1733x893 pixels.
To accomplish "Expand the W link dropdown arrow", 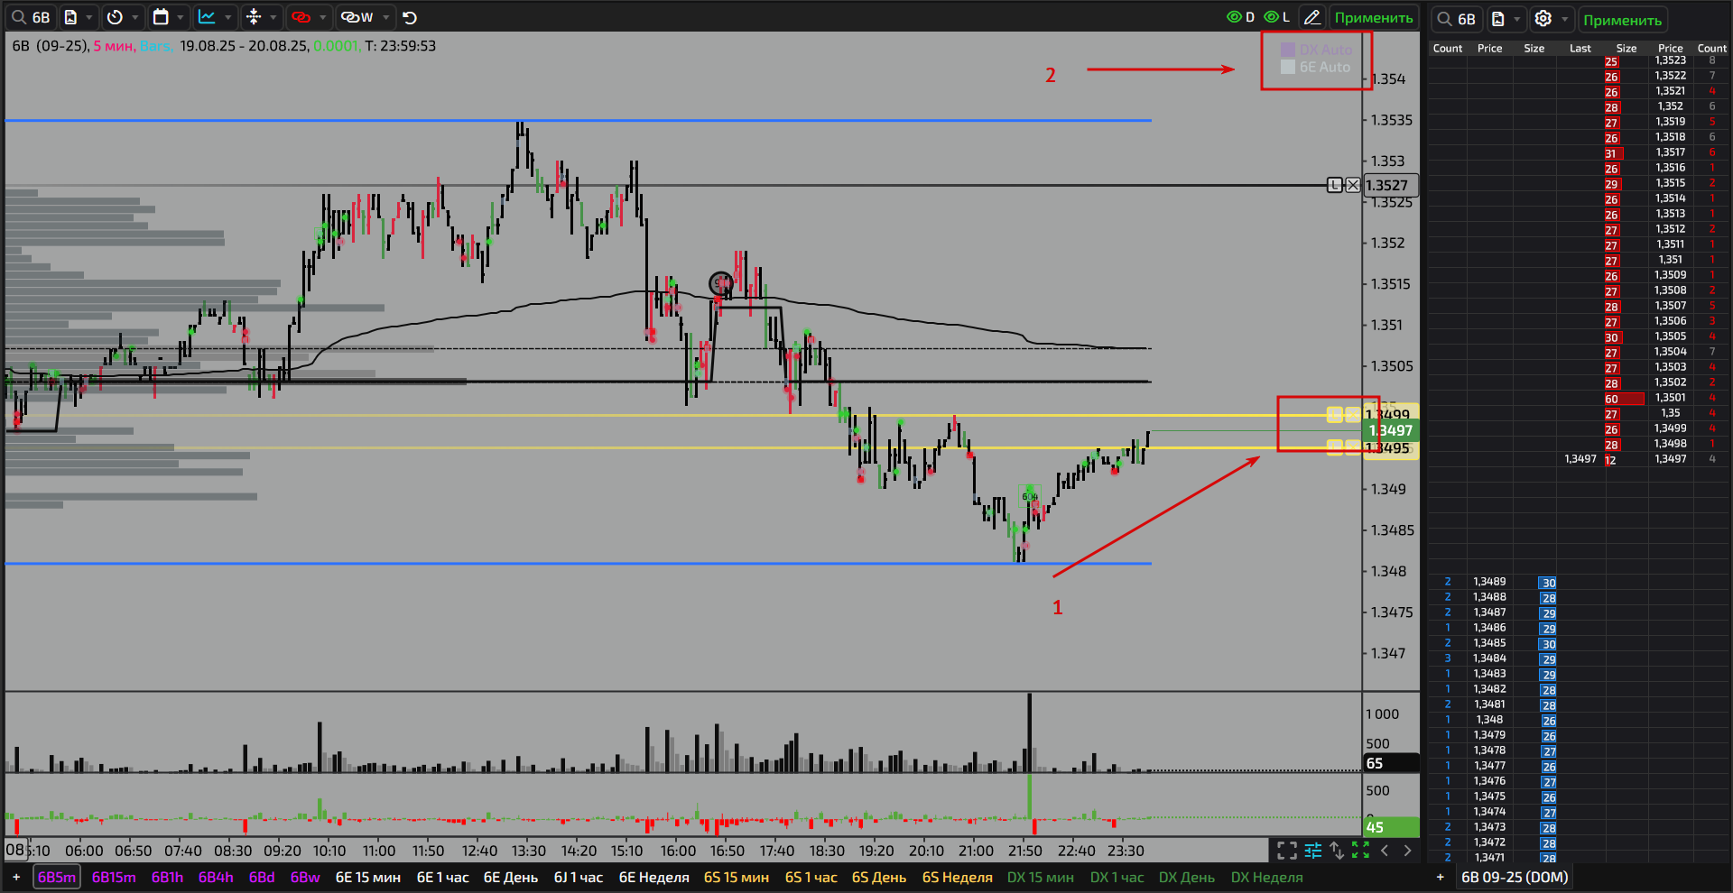I will coord(386,17).
